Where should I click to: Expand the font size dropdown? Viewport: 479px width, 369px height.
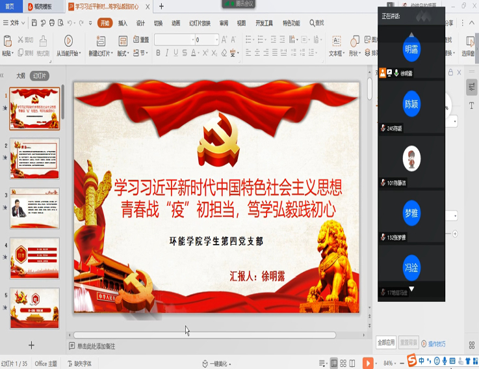click(x=216, y=40)
